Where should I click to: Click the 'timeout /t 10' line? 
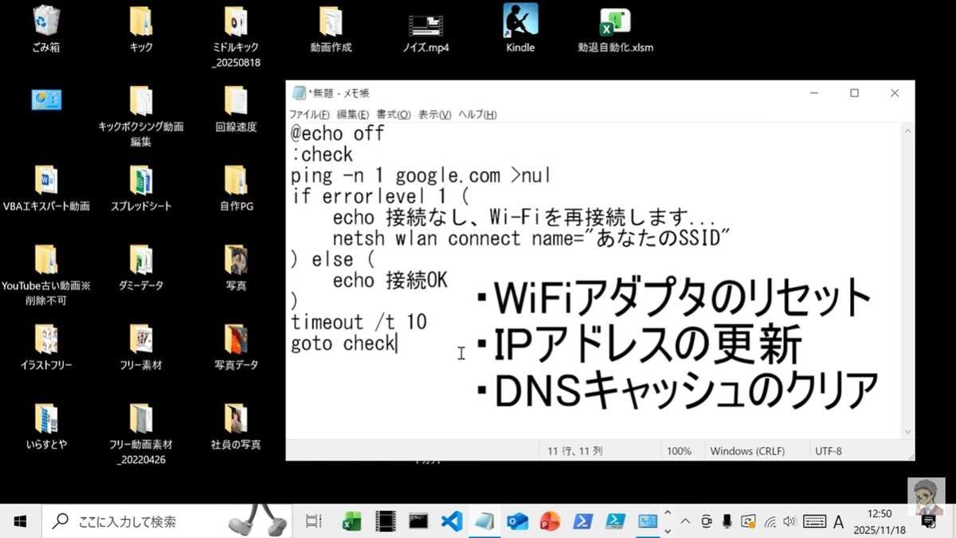[359, 322]
